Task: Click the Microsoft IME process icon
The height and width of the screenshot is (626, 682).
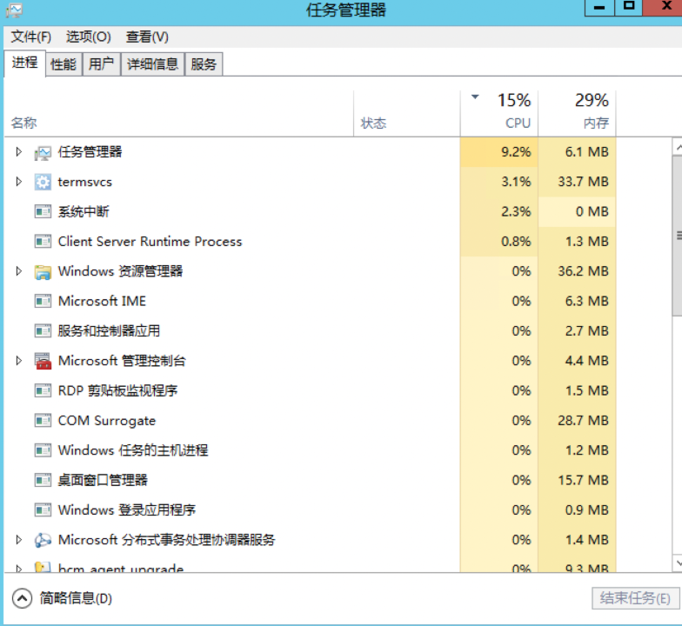Action: pyautogui.click(x=43, y=301)
